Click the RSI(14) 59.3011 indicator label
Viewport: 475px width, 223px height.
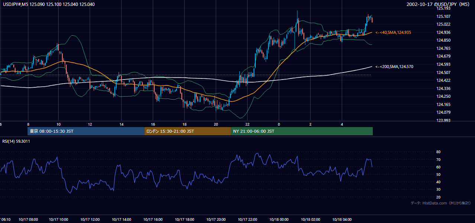click(x=16, y=141)
